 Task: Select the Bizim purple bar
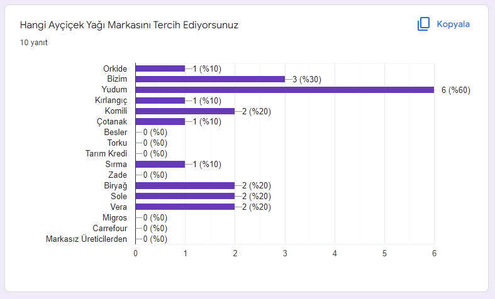[210, 79]
